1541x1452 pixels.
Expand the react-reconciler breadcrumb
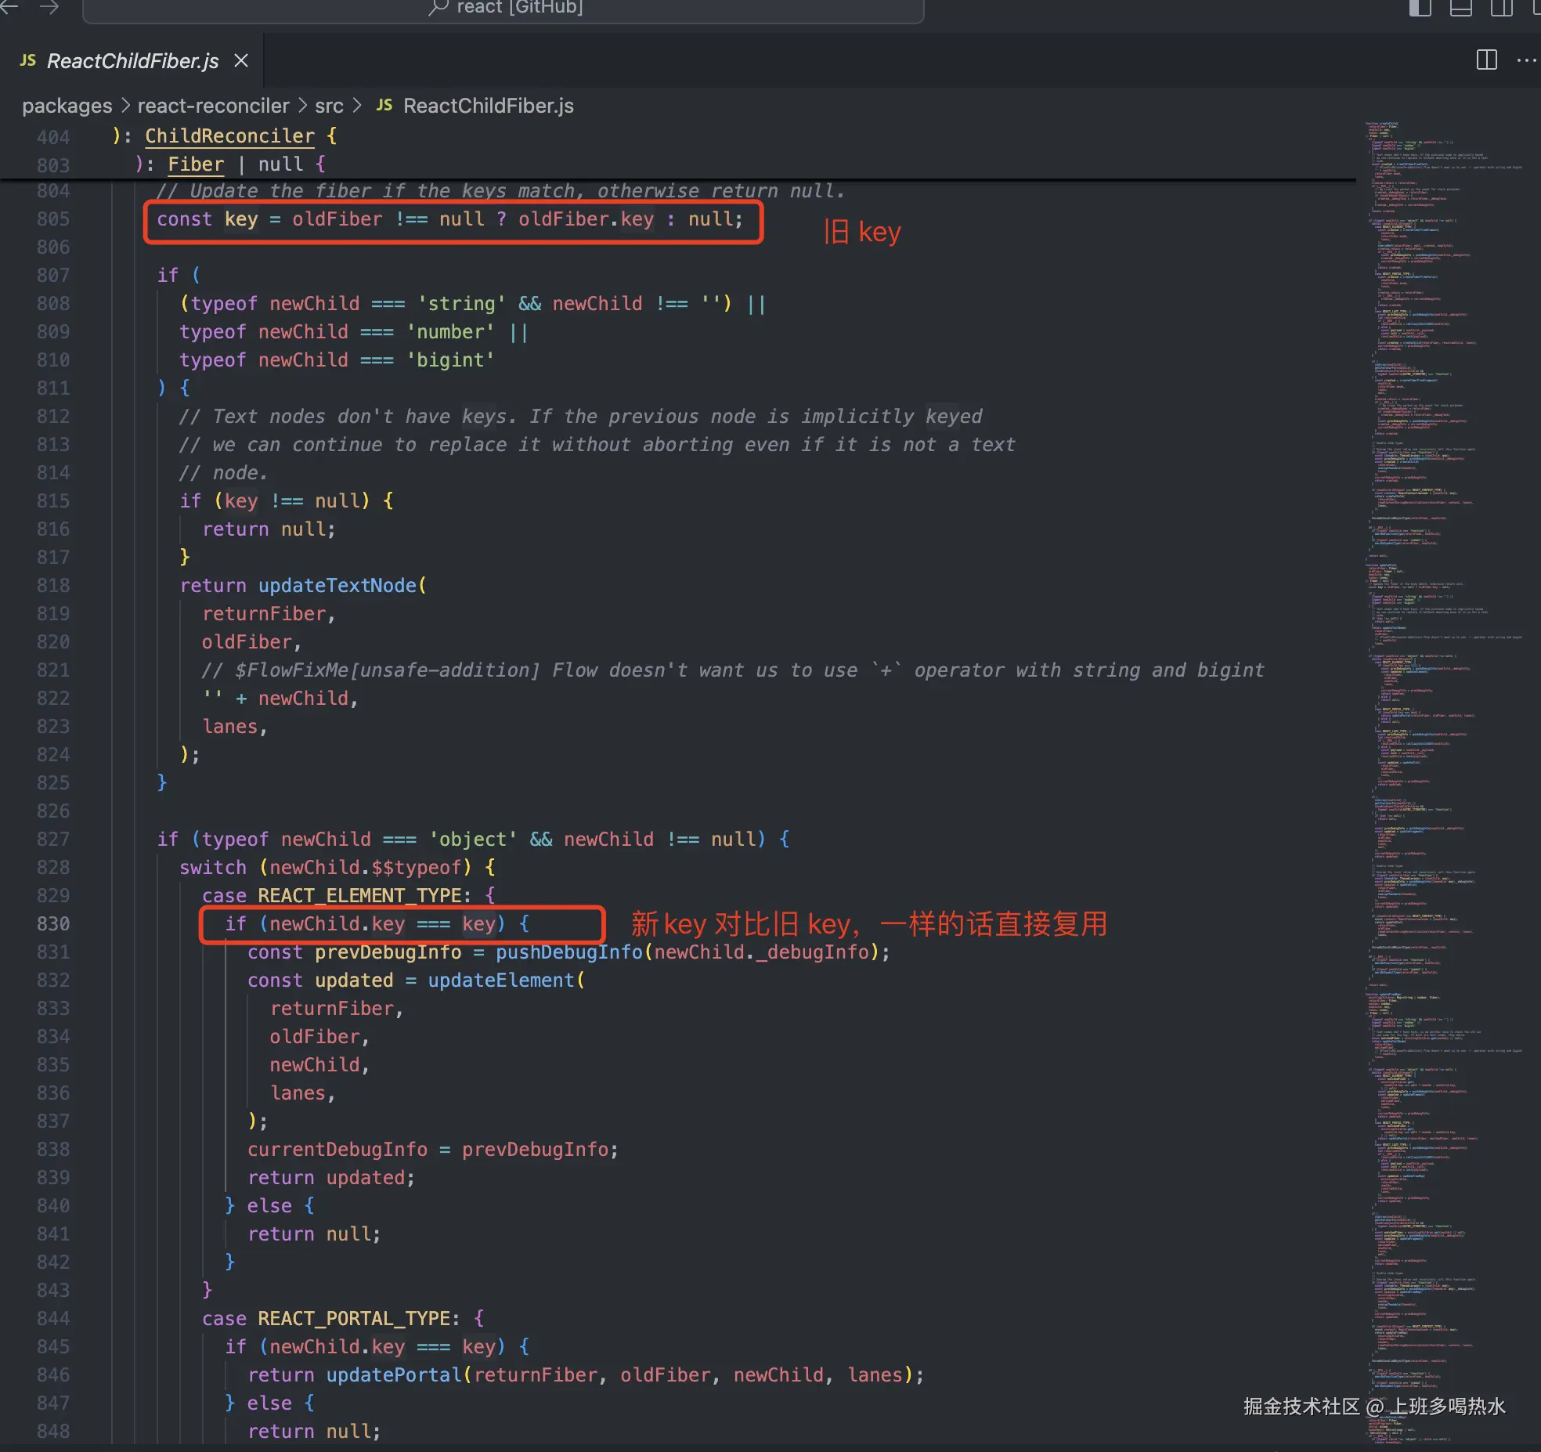click(213, 106)
